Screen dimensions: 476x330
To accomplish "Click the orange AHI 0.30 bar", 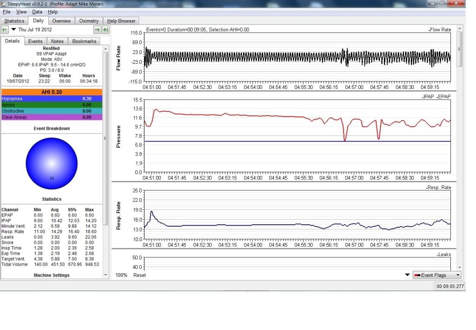I will 52,92.
